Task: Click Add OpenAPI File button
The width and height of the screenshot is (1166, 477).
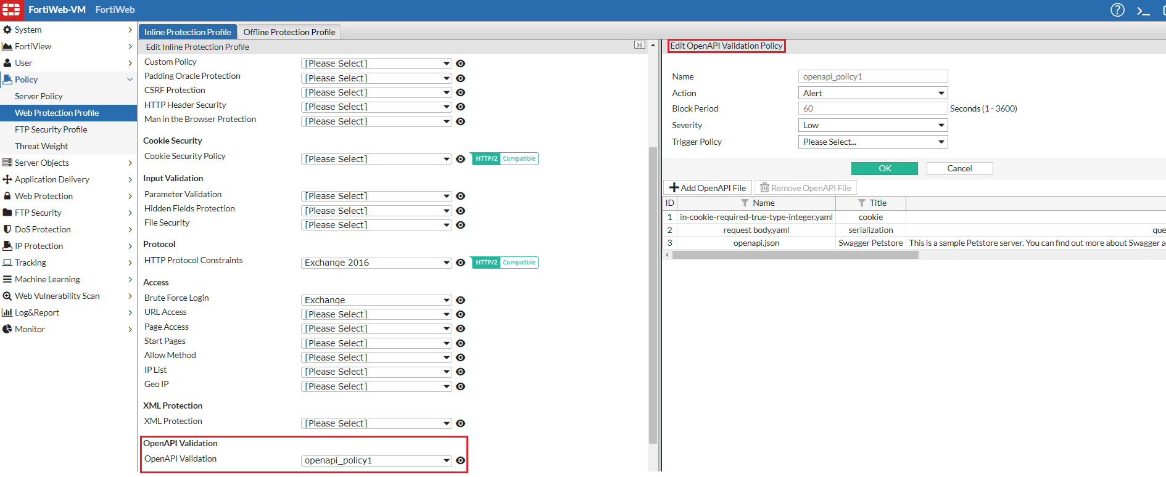Action: coord(708,188)
